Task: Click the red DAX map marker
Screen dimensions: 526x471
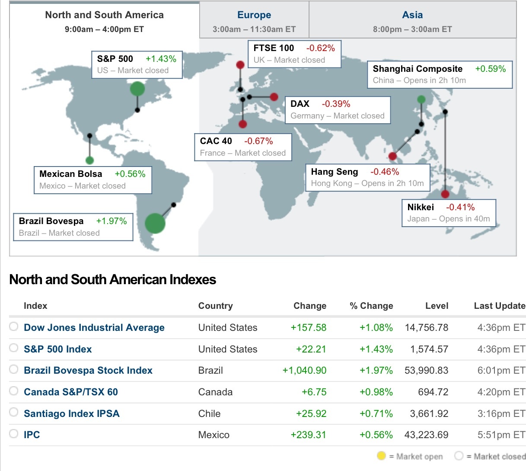Action: click(274, 97)
